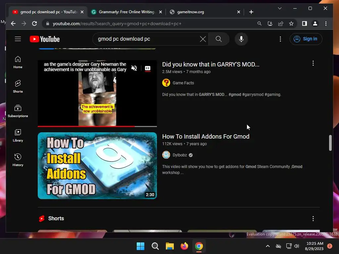This screenshot has width=339, height=254.
Task: Open the tab search dropdown chevron
Action: tap(279, 8)
